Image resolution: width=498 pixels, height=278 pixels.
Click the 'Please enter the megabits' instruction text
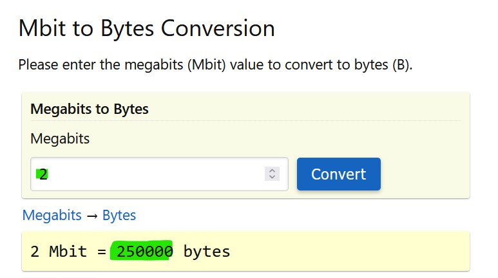215,65
